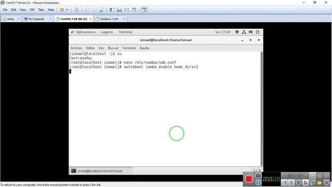
Task: Close the Windows 7 x64 tab
Action: [125, 19]
